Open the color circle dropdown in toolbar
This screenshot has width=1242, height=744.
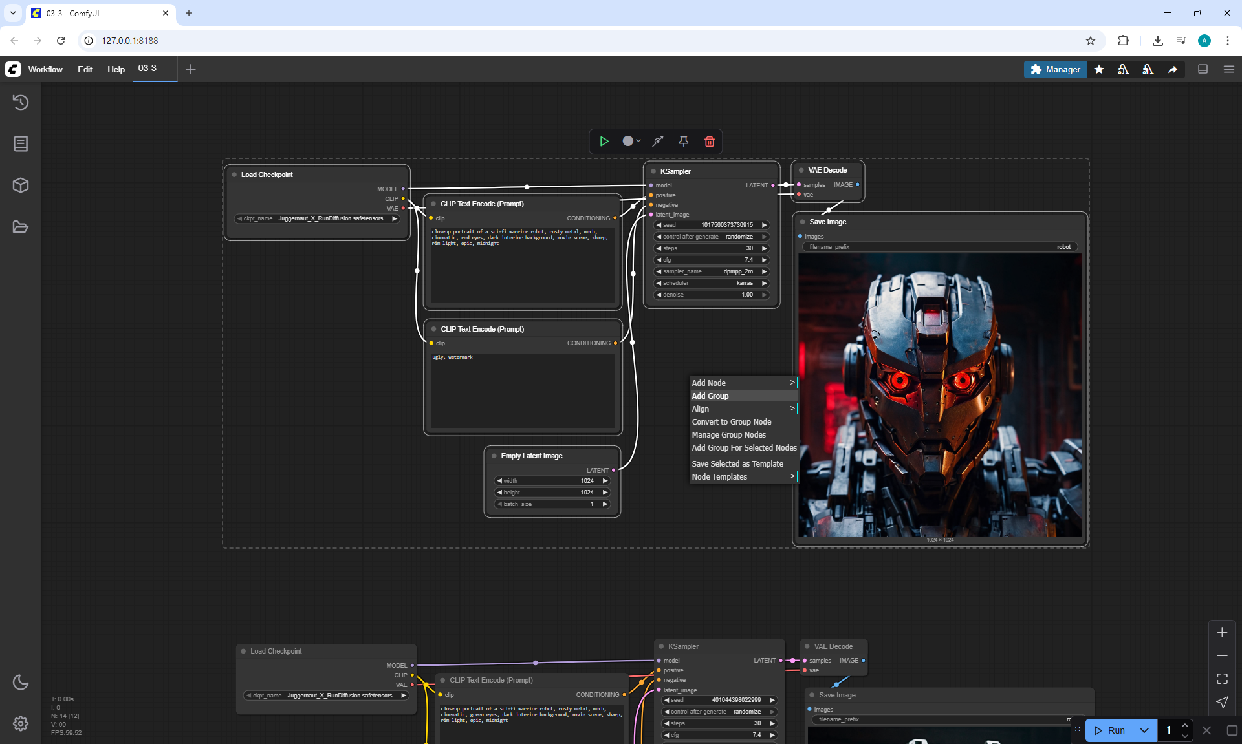point(631,142)
